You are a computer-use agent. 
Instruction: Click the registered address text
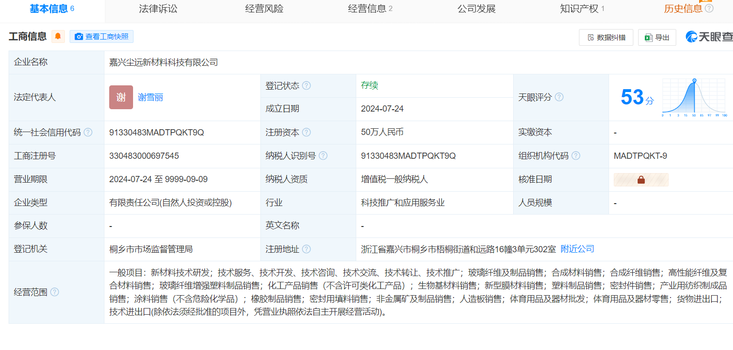(x=459, y=249)
